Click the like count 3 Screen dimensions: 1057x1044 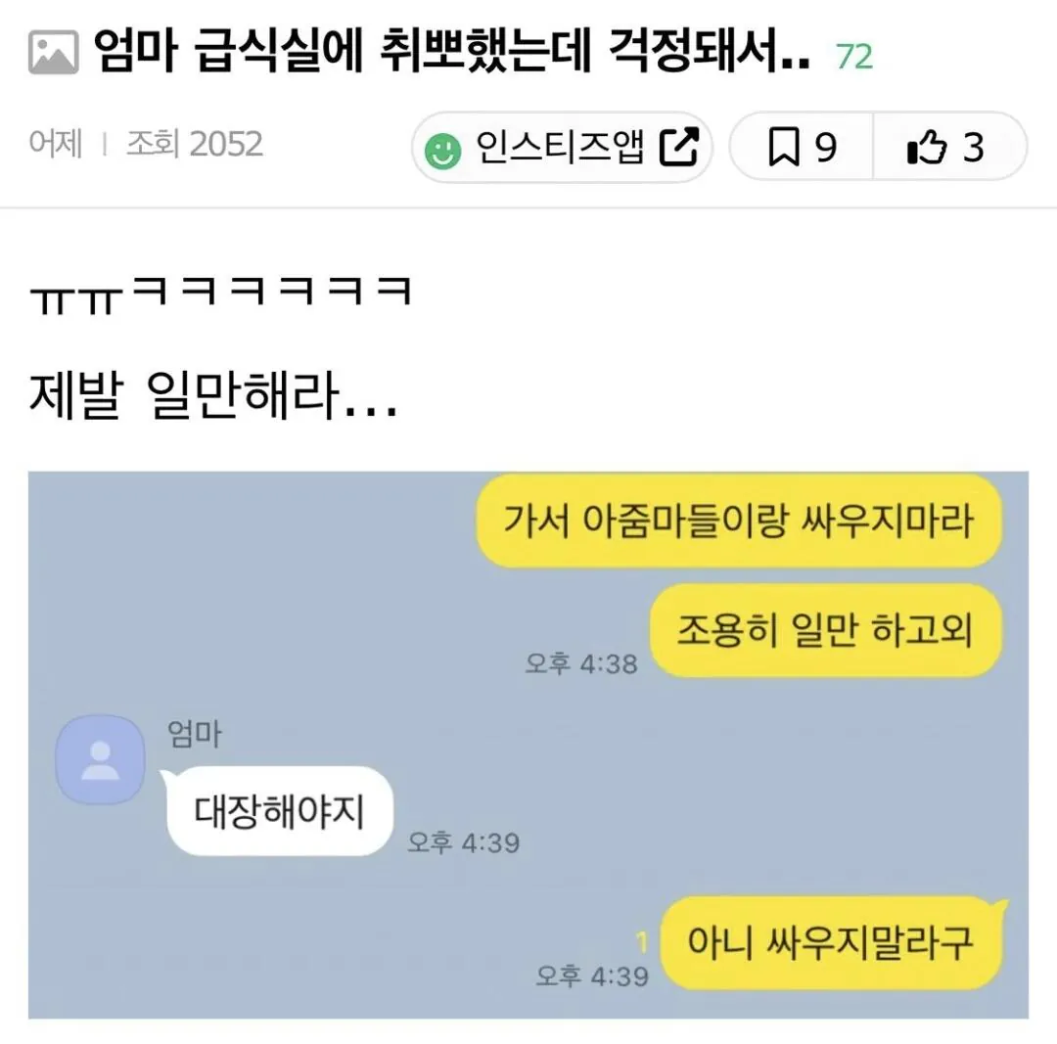[x=973, y=147]
